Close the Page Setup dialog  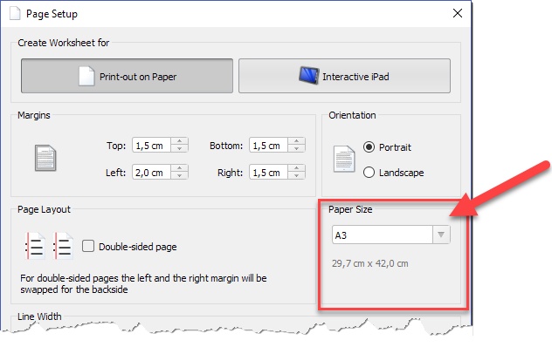[458, 13]
